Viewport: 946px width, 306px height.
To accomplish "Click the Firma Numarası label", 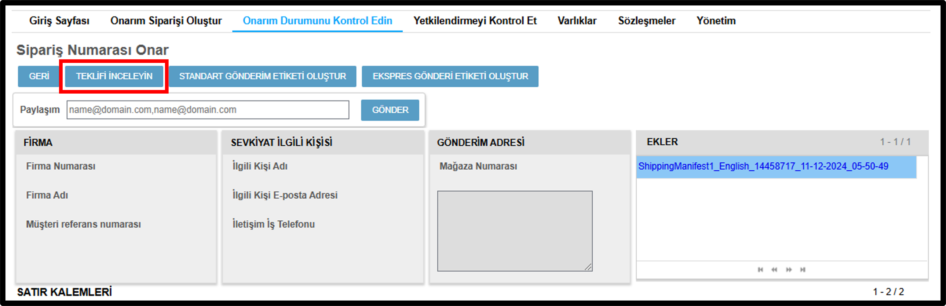I will (x=61, y=167).
